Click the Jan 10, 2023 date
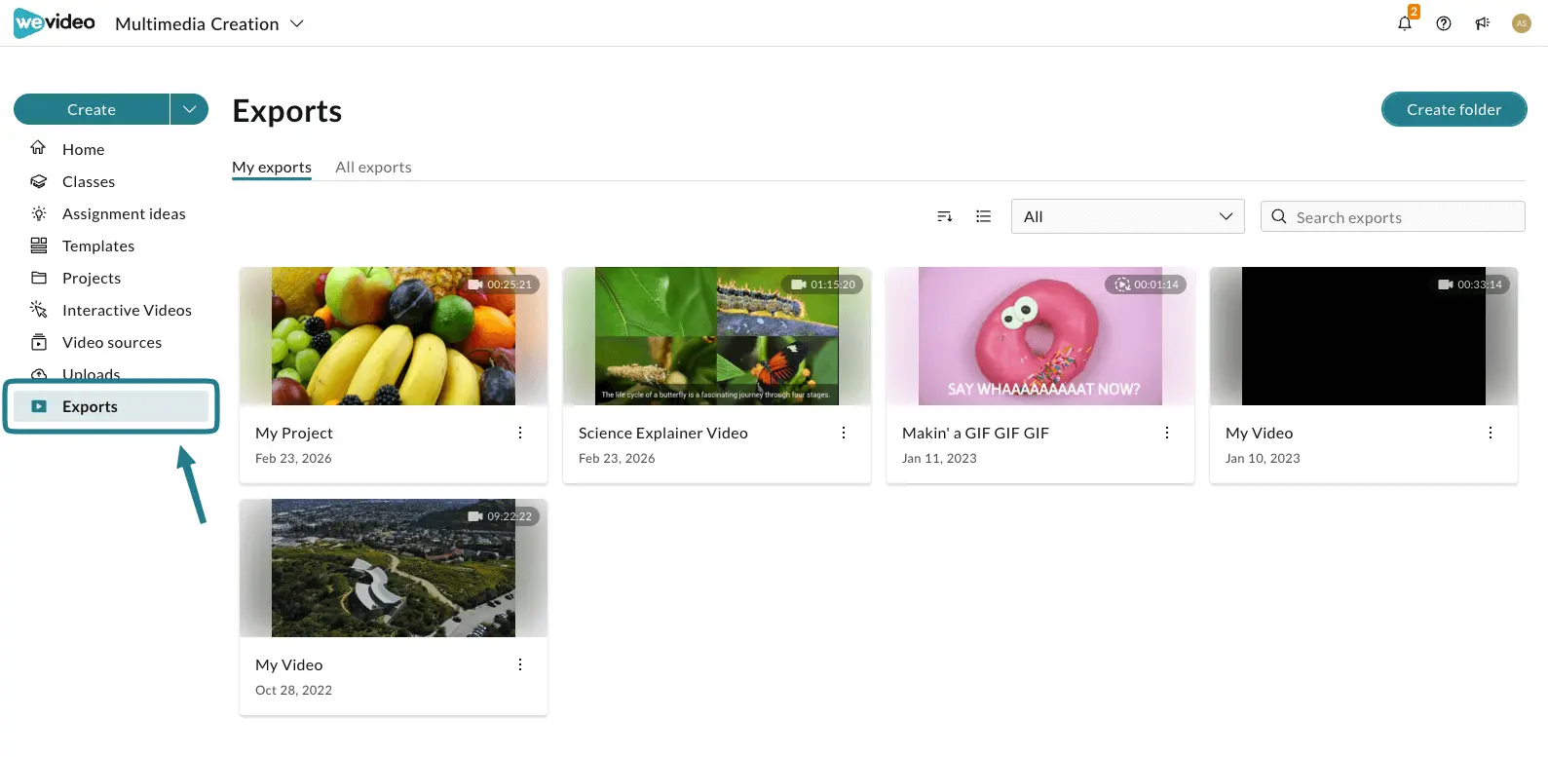Screen dimensions: 1548x757 click(1263, 458)
